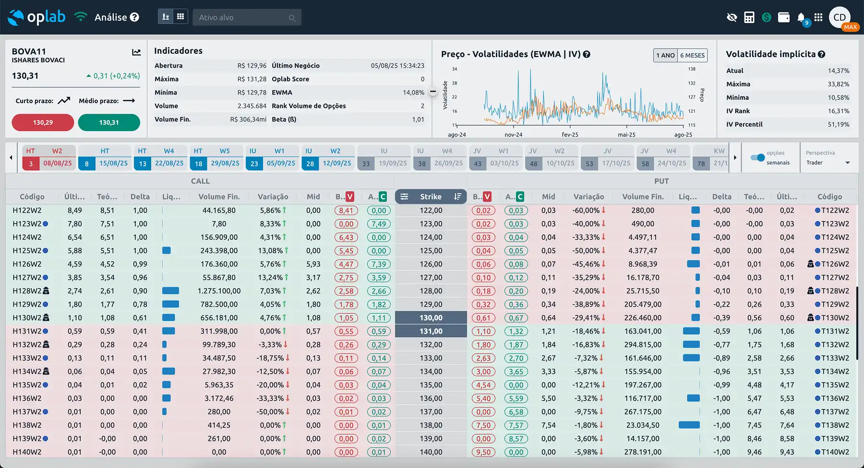The width and height of the screenshot is (864, 468).
Task: Click the IV Rank 16,31% value
Action: [838, 111]
